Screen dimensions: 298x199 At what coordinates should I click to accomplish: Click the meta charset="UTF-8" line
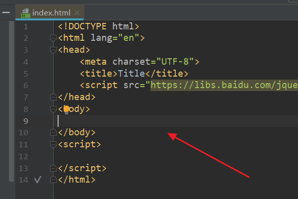pyautogui.click(x=140, y=62)
